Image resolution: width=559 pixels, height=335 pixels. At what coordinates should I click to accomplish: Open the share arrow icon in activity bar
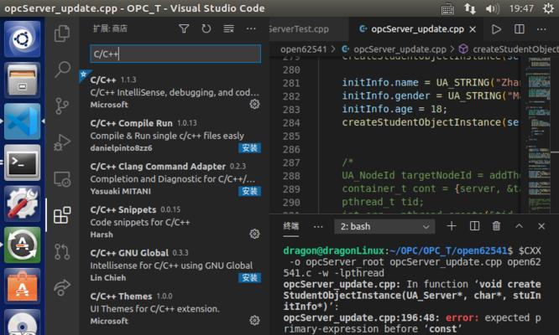(62, 287)
